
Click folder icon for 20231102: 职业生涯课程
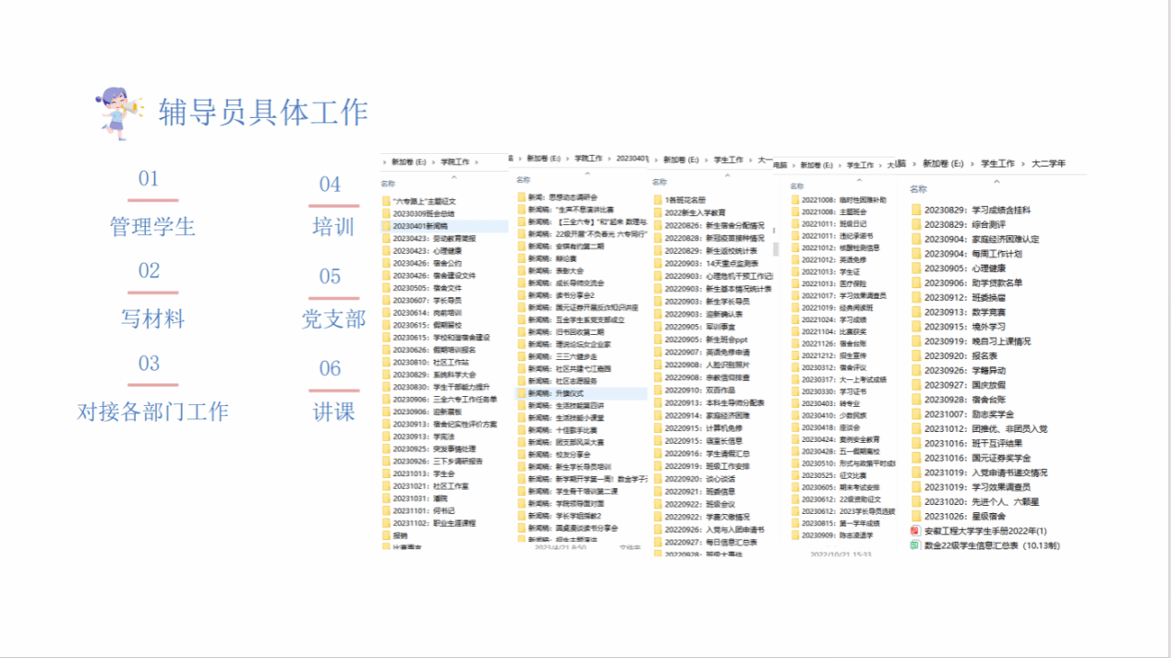tap(387, 523)
